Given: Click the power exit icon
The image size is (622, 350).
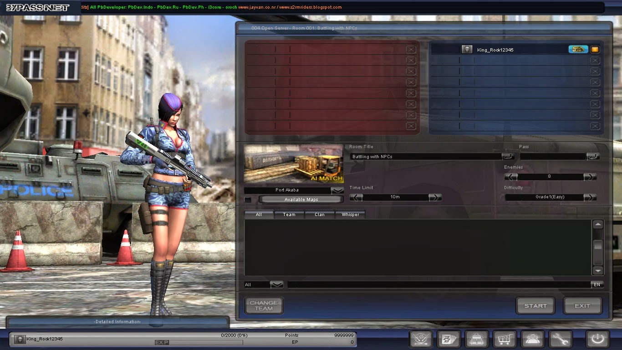Looking at the screenshot, I should tap(597, 339).
